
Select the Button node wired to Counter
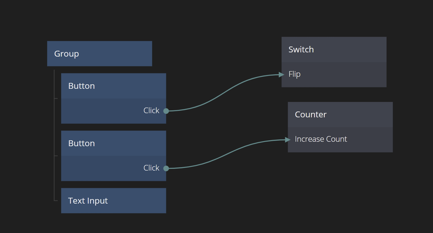(x=113, y=143)
